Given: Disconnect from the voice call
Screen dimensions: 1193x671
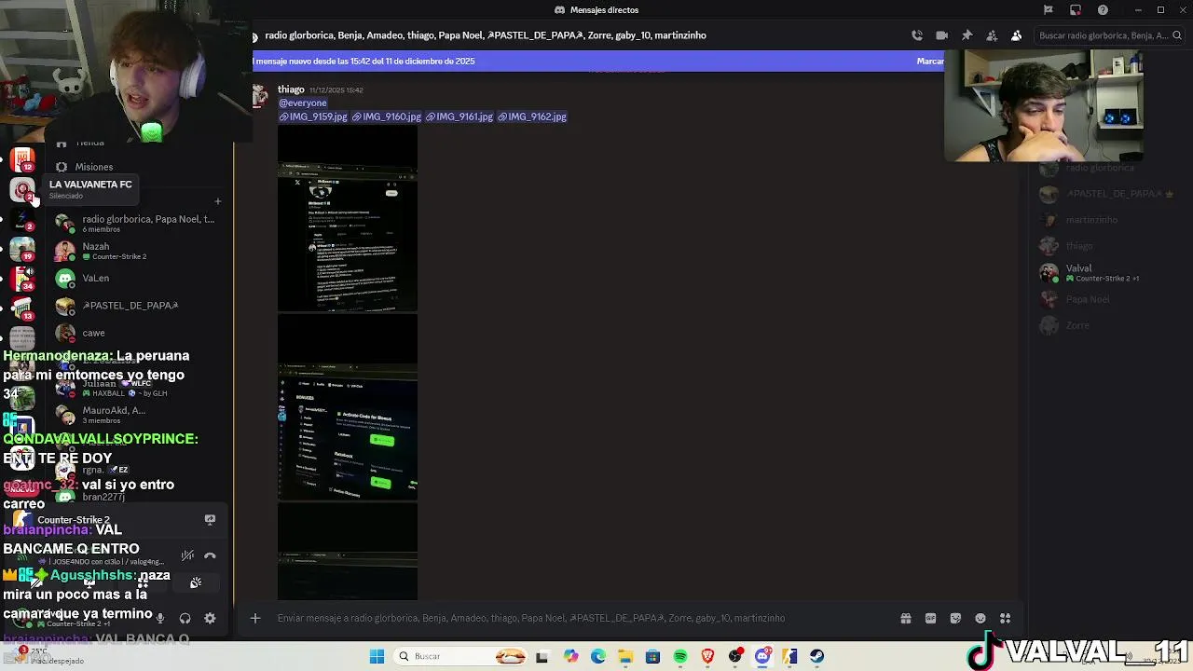Looking at the screenshot, I should click(210, 555).
